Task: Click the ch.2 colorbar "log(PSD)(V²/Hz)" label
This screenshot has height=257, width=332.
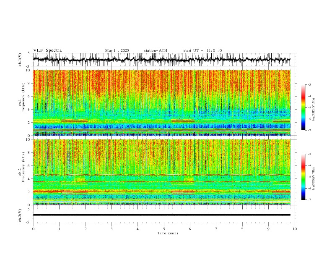Action: coord(314,178)
